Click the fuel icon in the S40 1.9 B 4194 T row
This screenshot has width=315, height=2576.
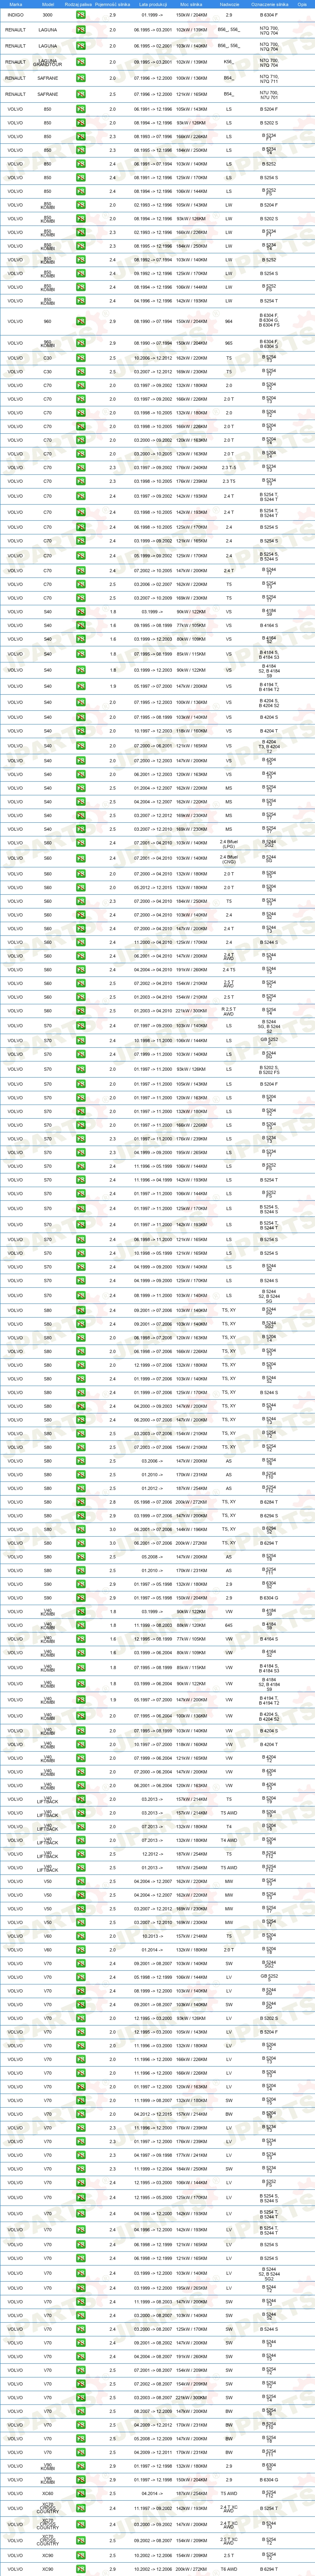tap(81, 686)
